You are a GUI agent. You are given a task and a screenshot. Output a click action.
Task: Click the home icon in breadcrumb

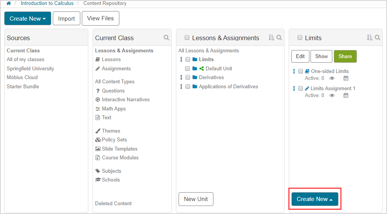pos(8,3)
